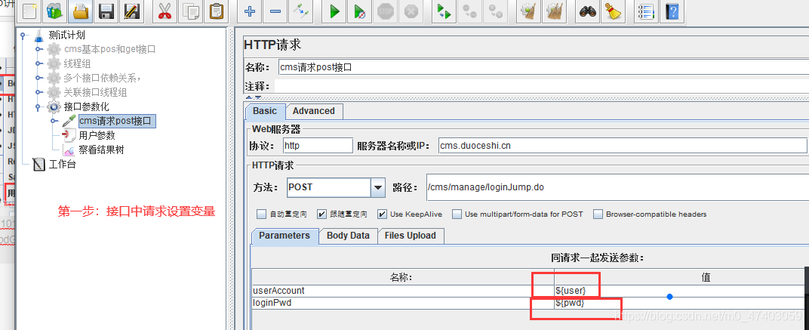Expand the cms基本pos和get接口 node handle

38,50
